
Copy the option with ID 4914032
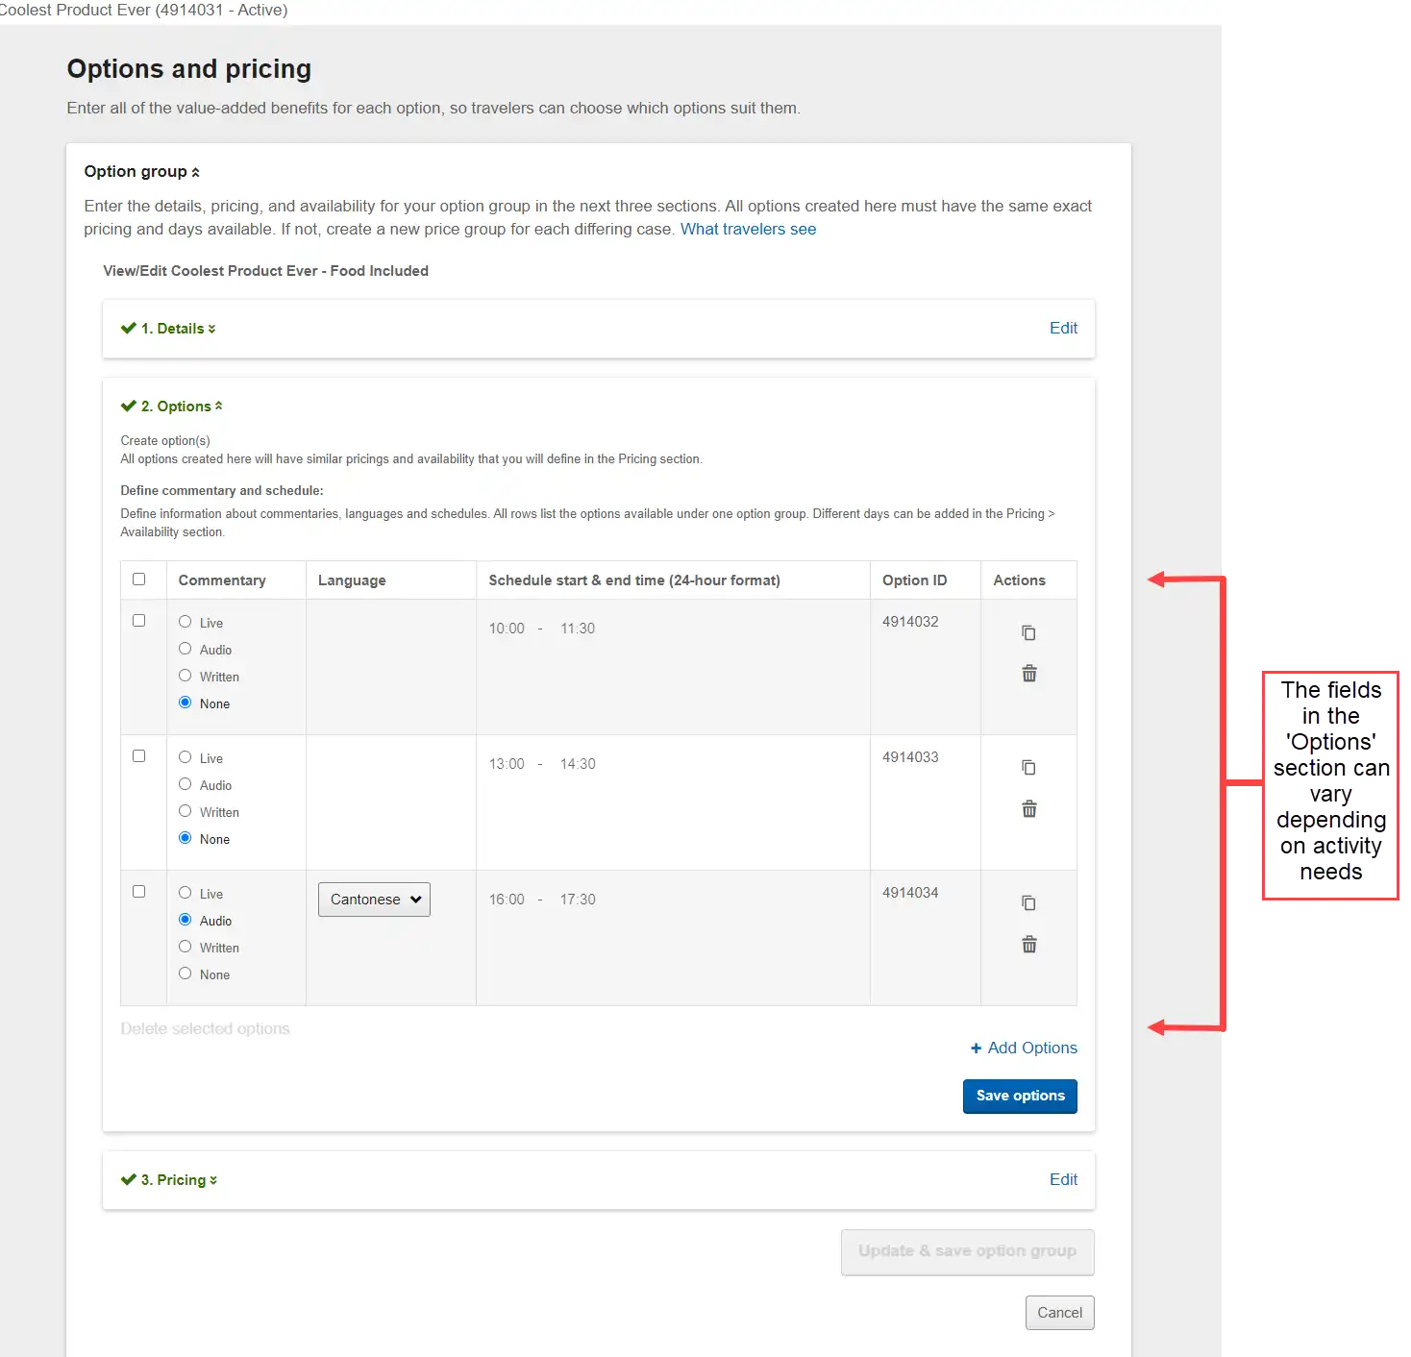pyautogui.click(x=1028, y=632)
